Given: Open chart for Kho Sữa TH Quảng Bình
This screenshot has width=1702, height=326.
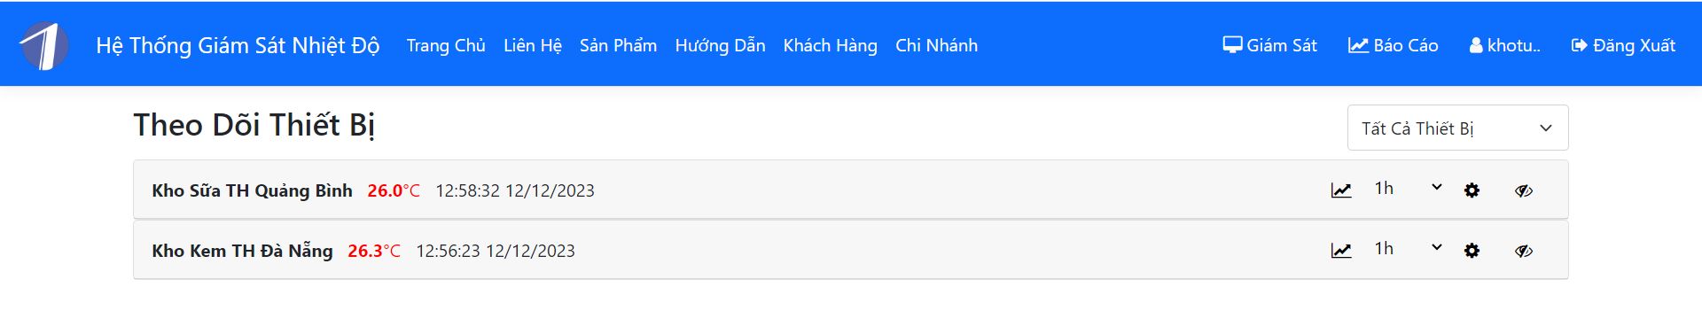Looking at the screenshot, I should point(1341,190).
